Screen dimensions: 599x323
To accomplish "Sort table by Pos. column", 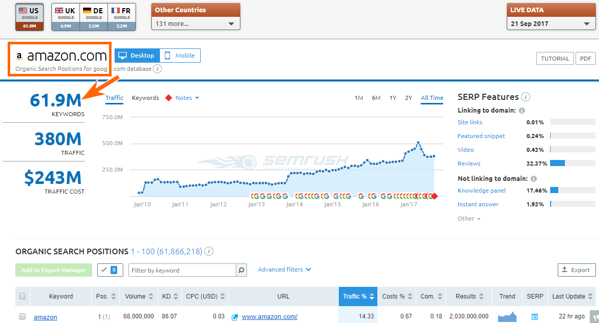I will pos(106,296).
